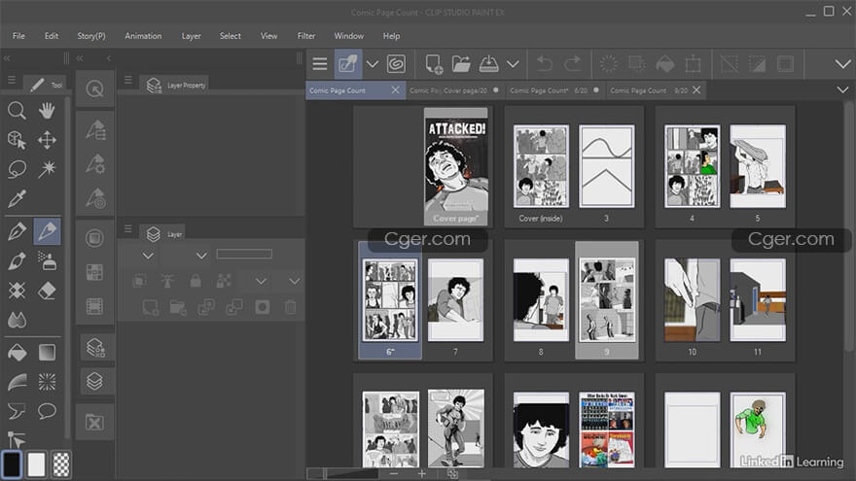Select the Balloon speech bubble tool
The height and width of the screenshot is (481, 856).
click(47, 411)
